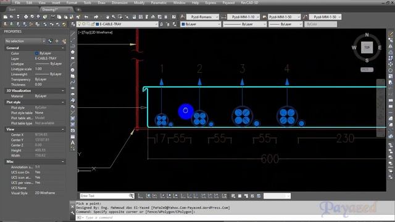Open the Draw menu

[x=101, y=2]
